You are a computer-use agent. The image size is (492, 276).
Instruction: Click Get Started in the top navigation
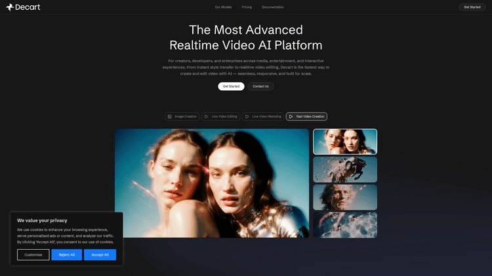coord(472,7)
